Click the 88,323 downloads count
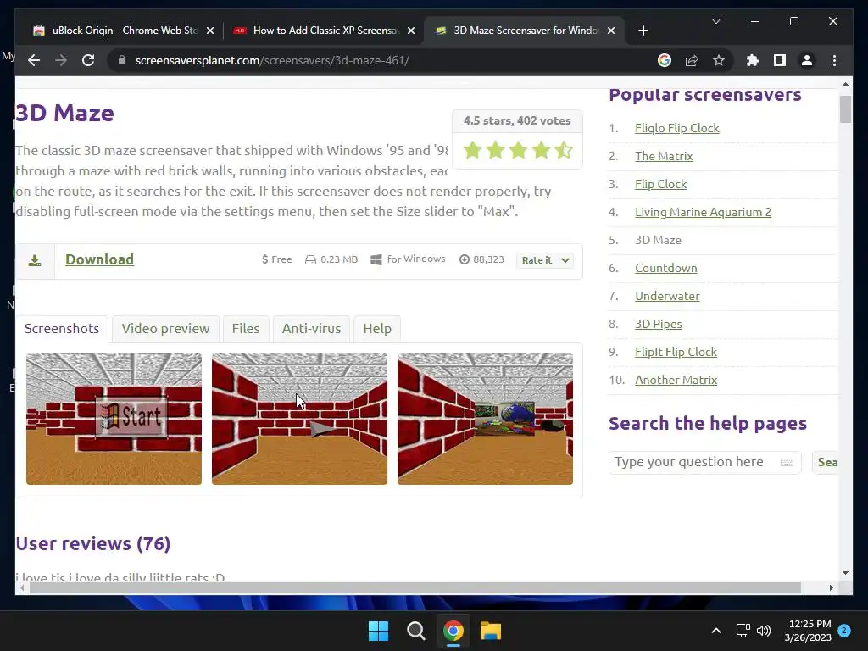Screen dimensions: 868x651 tap(481, 259)
